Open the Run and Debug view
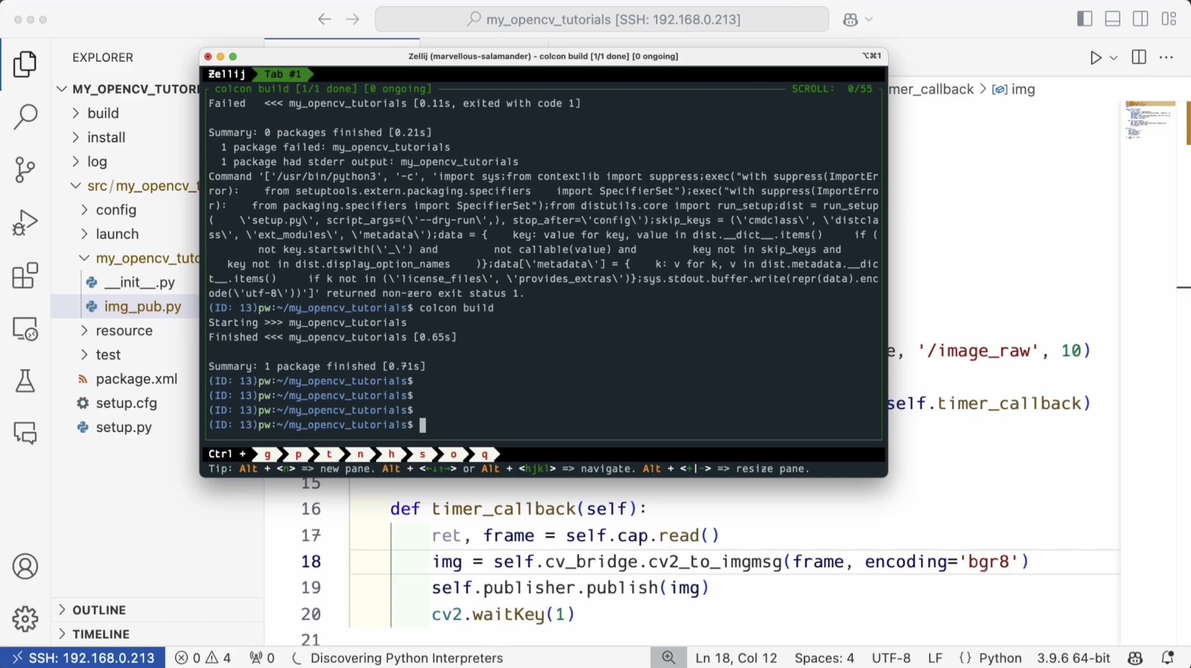 (x=25, y=223)
